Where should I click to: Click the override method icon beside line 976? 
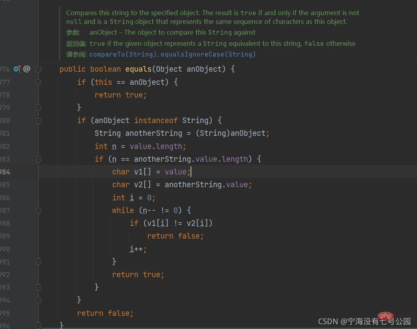(17, 69)
